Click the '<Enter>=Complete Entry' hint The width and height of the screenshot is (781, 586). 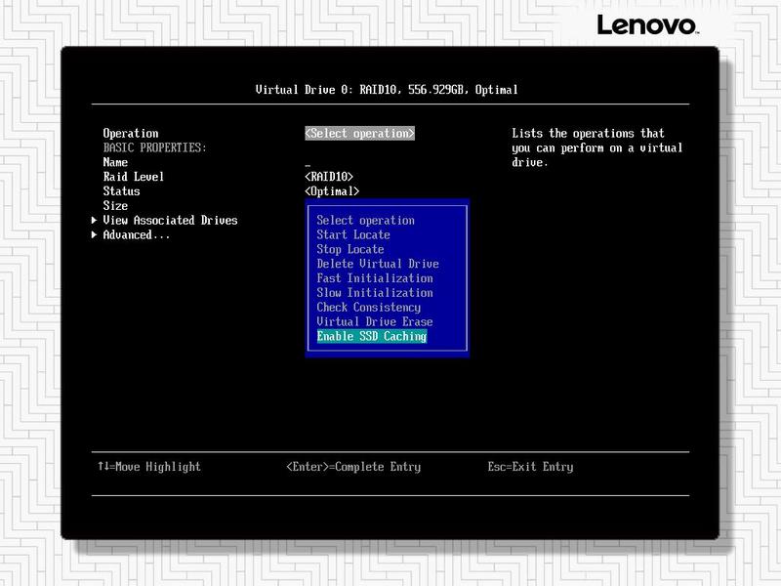[353, 467]
